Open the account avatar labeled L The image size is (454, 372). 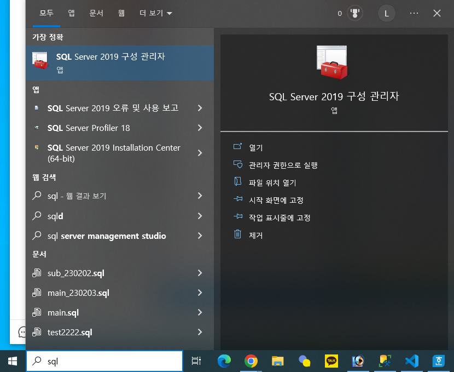coord(387,13)
